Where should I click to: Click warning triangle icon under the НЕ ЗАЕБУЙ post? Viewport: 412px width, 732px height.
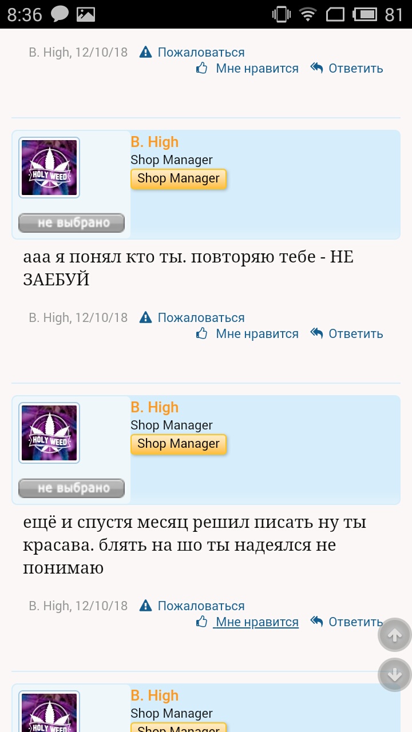[146, 317]
